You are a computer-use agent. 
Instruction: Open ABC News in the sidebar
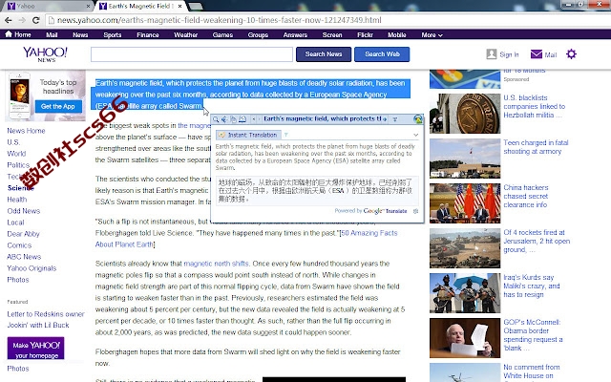tap(24, 257)
